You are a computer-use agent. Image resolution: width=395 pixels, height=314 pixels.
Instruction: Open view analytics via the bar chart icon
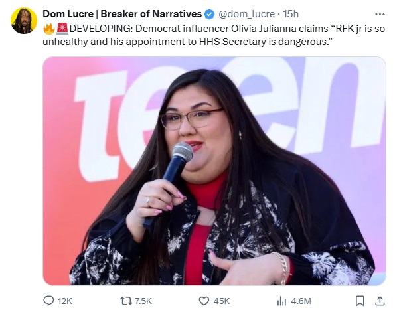point(281,301)
